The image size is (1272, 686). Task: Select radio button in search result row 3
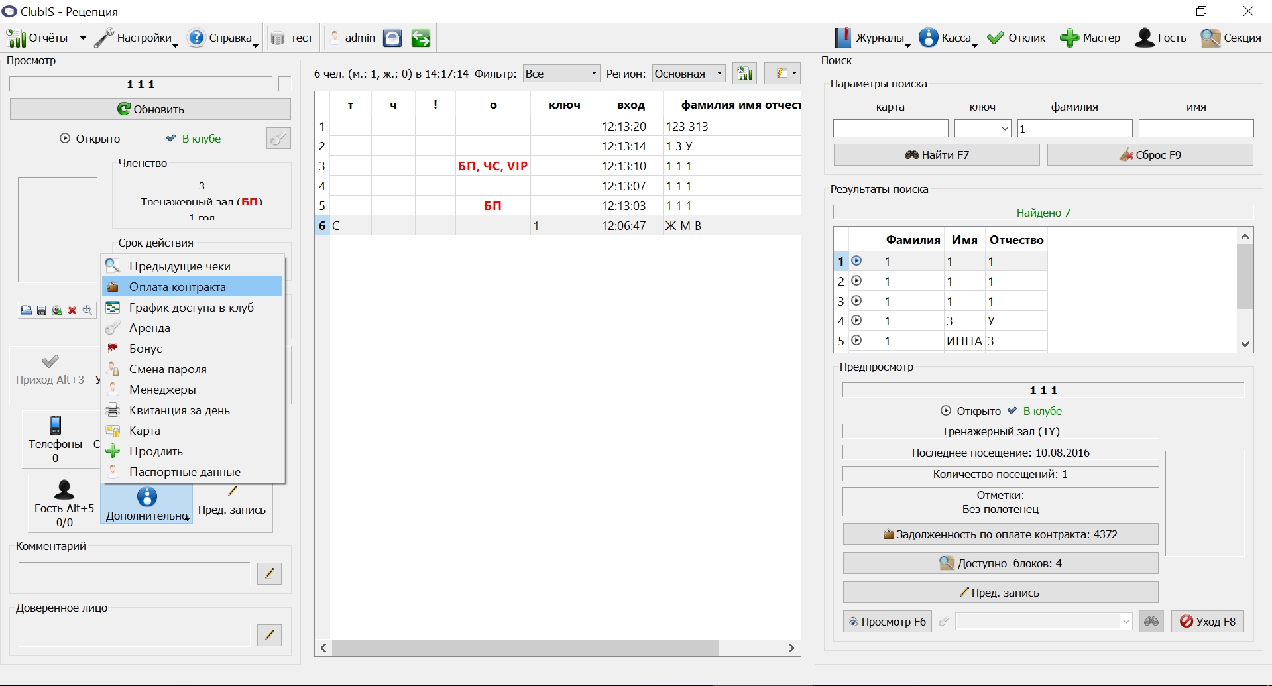tap(856, 300)
